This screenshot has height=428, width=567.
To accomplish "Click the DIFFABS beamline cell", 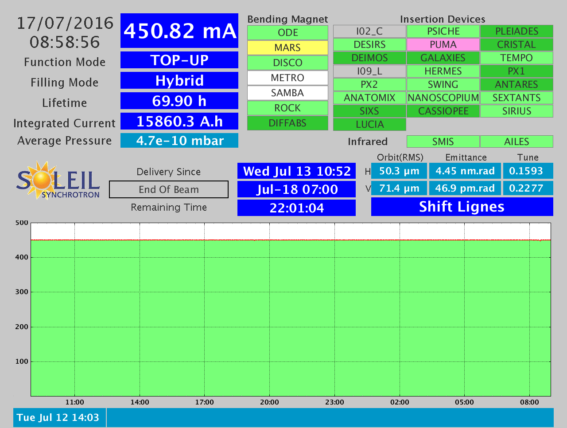I will [x=287, y=123].
